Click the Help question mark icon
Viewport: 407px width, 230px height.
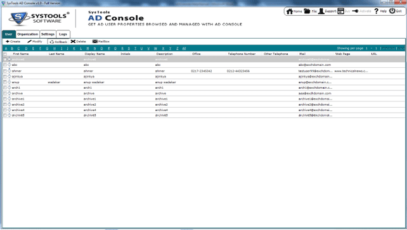[377, 11]
